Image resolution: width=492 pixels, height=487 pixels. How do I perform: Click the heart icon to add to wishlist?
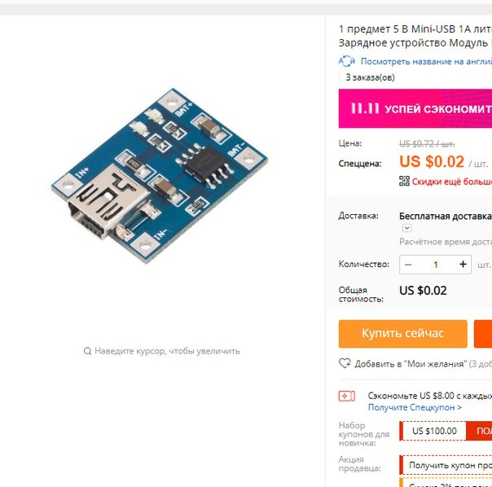coord(345,363)
